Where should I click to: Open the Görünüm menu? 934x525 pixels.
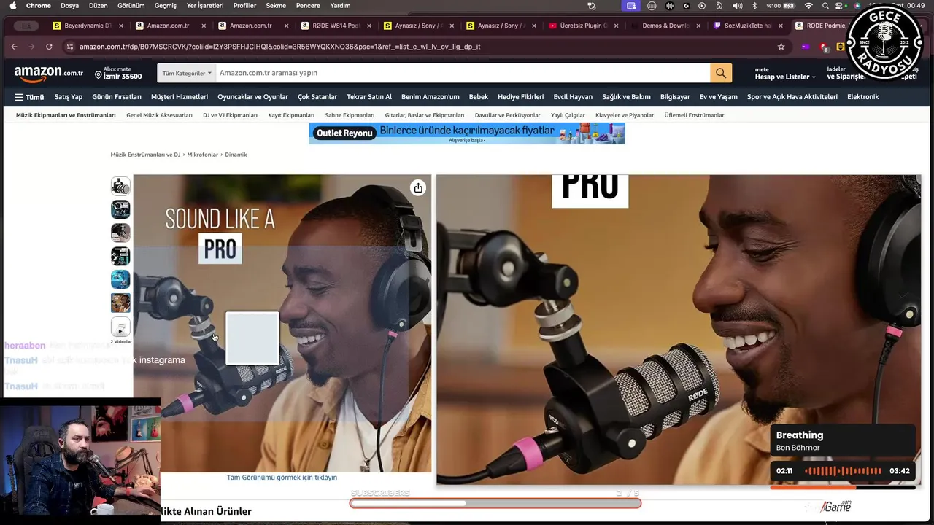[x=131, y=6]
